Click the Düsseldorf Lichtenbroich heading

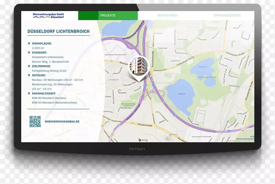point(58,31)
